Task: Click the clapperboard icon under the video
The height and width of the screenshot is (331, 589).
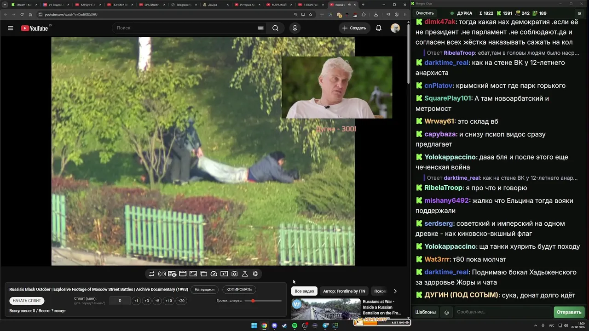Action: tap(183, 274)
